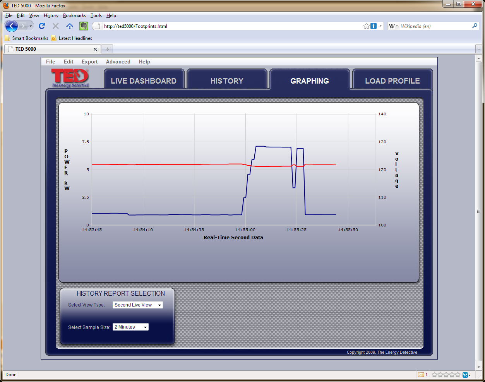Open Latest Headlines feed bookmark
This screenshot has height=382, width=485.
(x=72, y=38)
